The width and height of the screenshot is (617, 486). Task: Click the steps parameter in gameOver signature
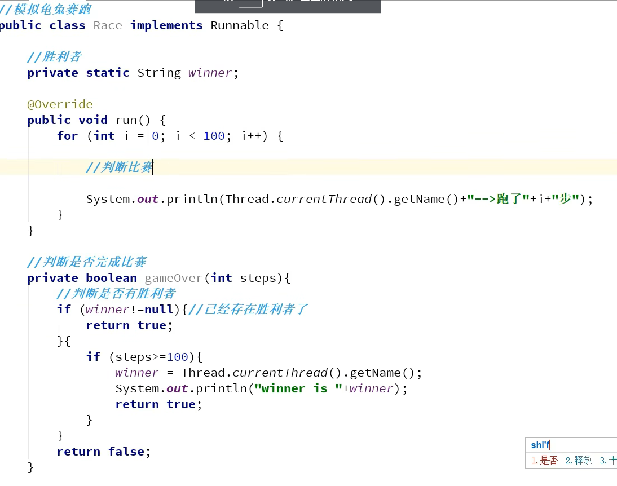[x=258, y=278]
